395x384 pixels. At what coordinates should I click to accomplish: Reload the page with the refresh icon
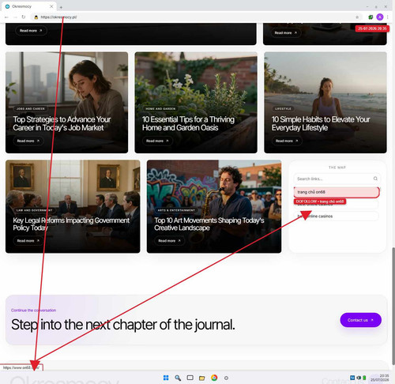pyautogui.click(x=24, y=17)
